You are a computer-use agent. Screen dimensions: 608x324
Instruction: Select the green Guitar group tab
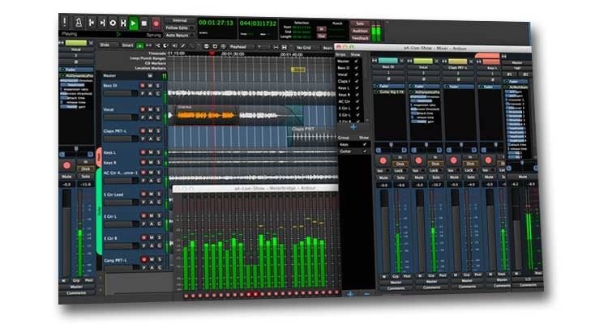[x=99, y=211]
